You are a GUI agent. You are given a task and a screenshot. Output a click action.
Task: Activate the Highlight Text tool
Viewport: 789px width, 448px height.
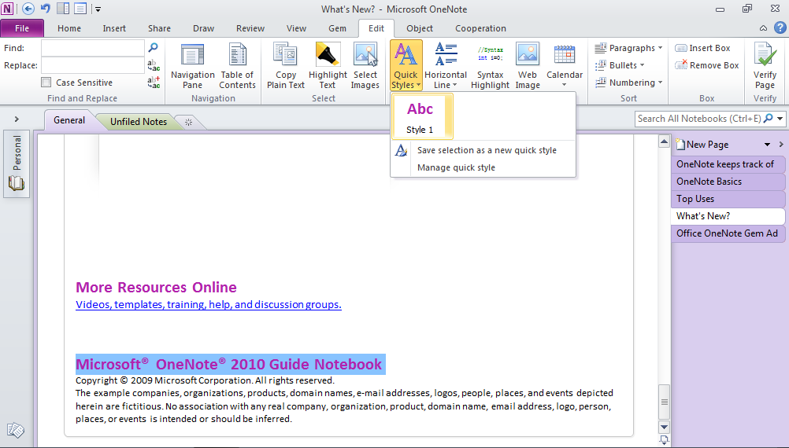click(x=328, y=67)
